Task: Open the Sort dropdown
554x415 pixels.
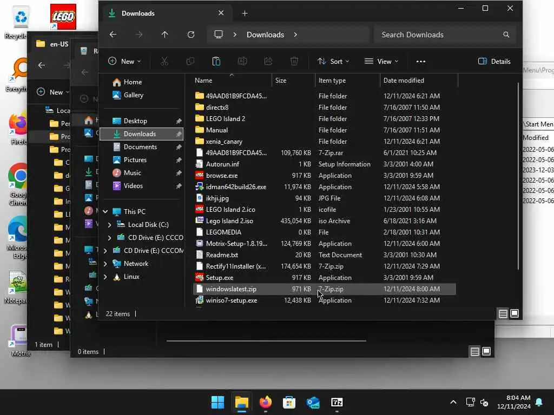Action: point(333,62)
